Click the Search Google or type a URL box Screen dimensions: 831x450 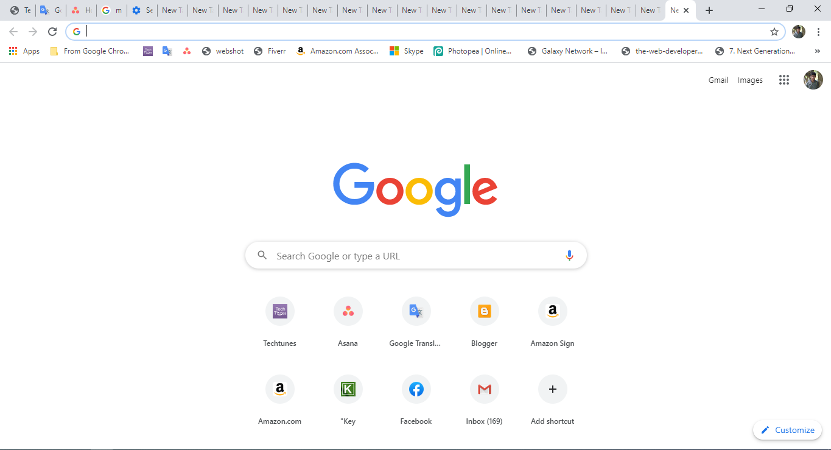[416, 256]
